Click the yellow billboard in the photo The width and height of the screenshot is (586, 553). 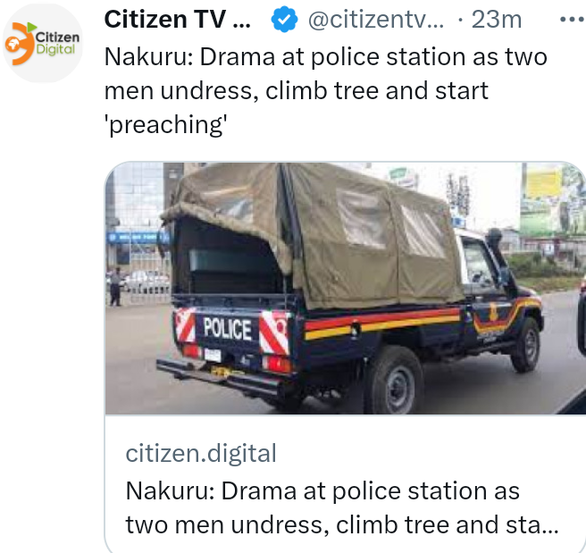pyautogui.click(x=543, y=183)
